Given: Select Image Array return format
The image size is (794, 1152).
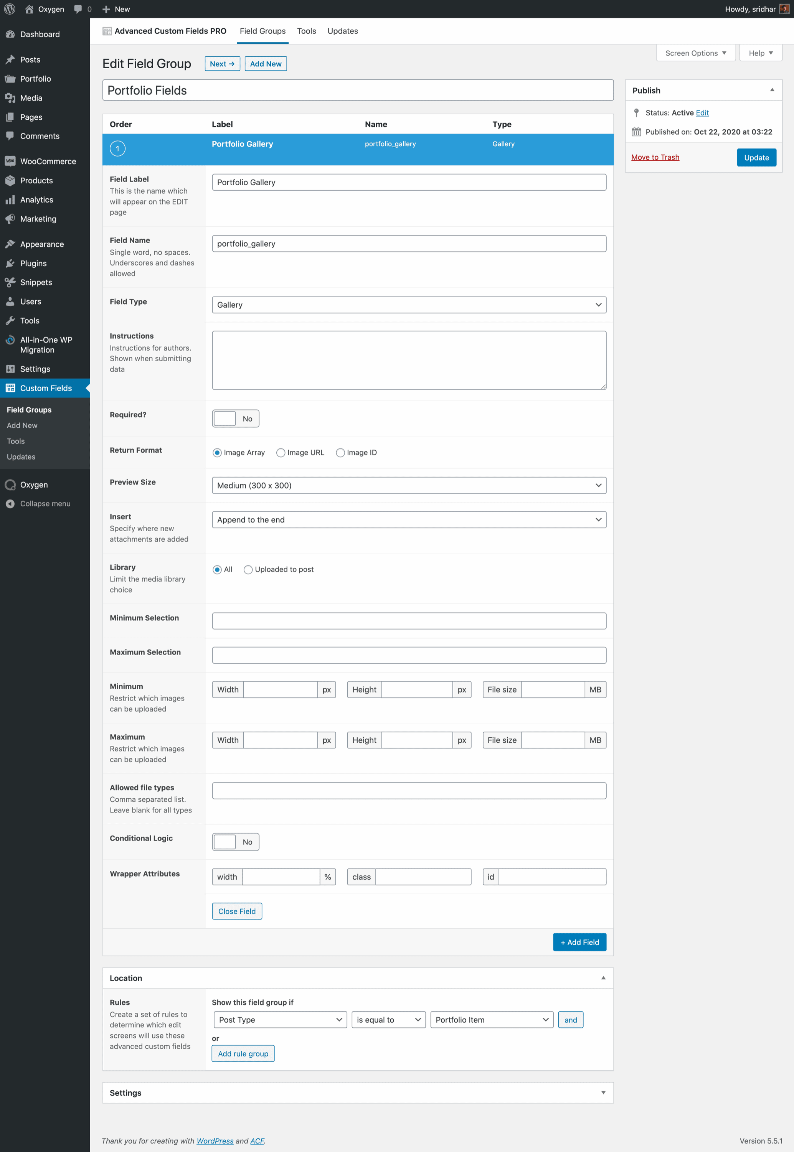Looking at the screenshot, I should tap(217, 452).
